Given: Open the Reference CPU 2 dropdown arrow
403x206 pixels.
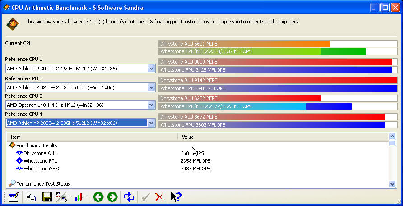Looking at the screenshot, I should (x=152, y=87).
